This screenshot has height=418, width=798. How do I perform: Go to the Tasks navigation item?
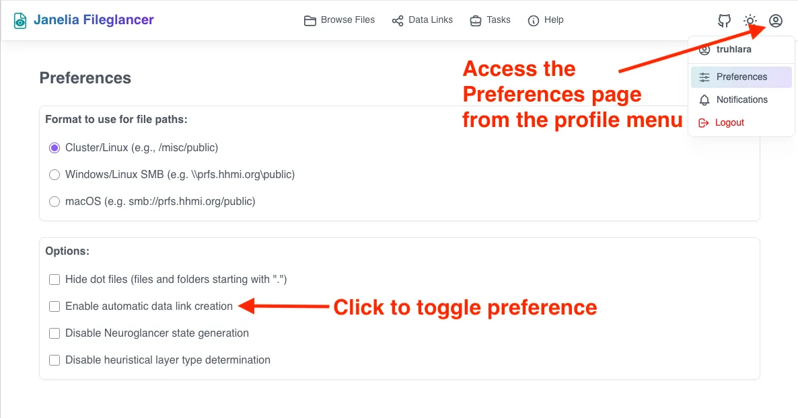[498, 20]
